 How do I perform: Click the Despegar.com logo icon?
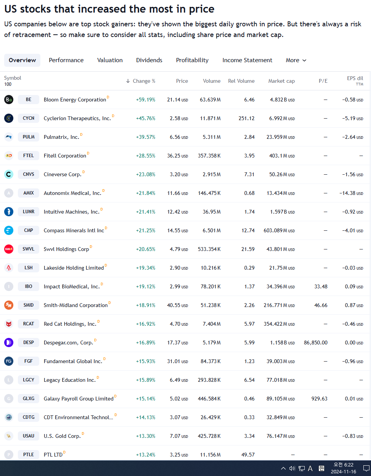[9, 343]
